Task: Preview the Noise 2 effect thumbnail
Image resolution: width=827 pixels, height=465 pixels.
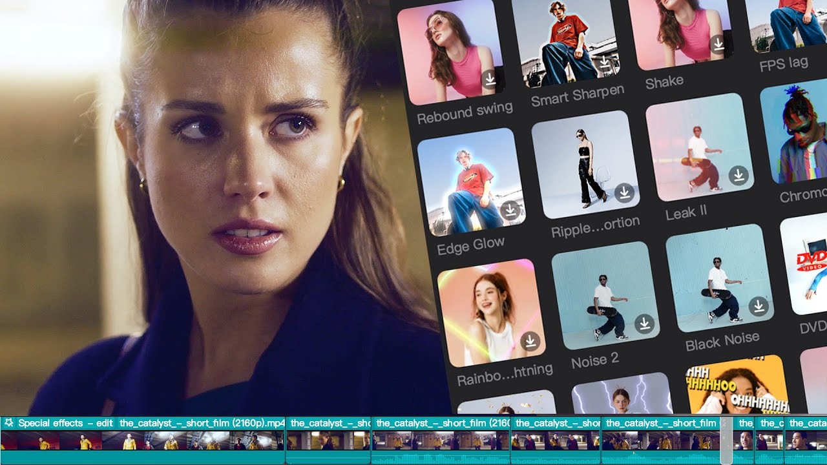Action: point(605,296)
